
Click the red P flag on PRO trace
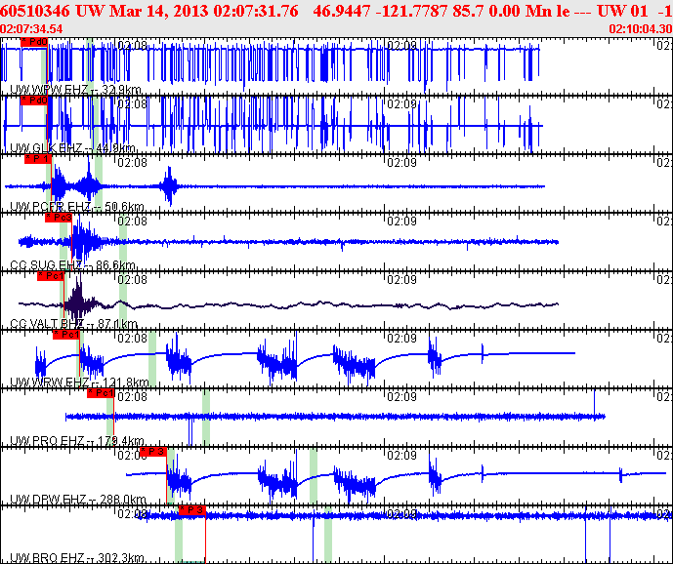(102, 393)
